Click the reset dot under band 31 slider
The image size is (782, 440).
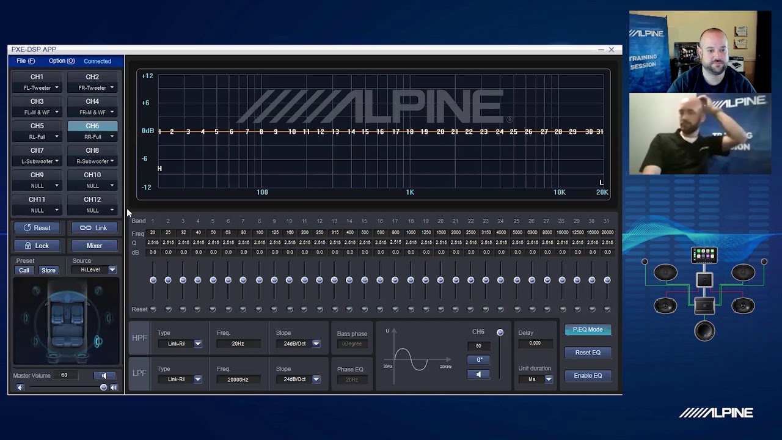[607, 309]
